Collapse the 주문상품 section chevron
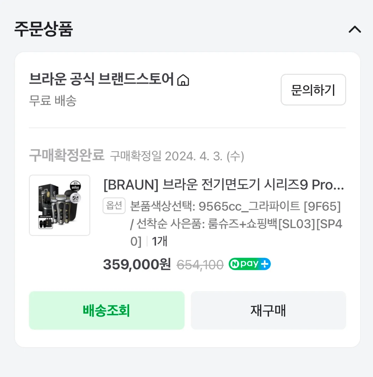The image size is (373, 377). 355,29
